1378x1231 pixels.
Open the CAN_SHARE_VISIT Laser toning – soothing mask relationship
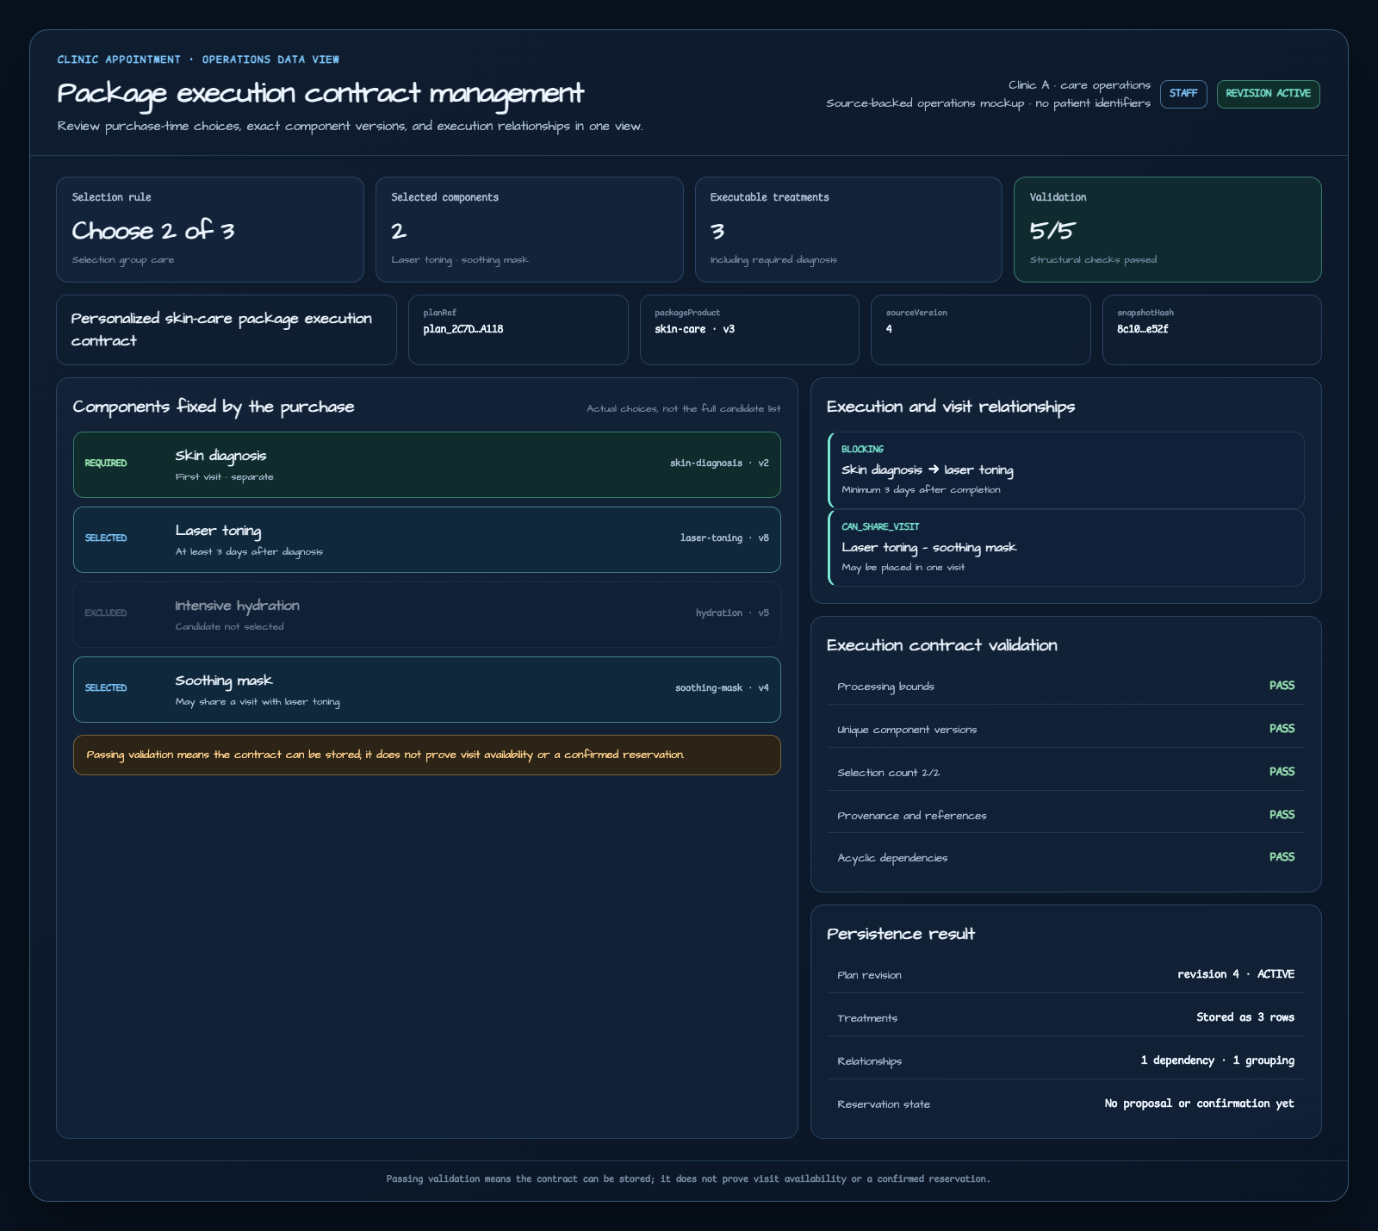[1066, 548]
